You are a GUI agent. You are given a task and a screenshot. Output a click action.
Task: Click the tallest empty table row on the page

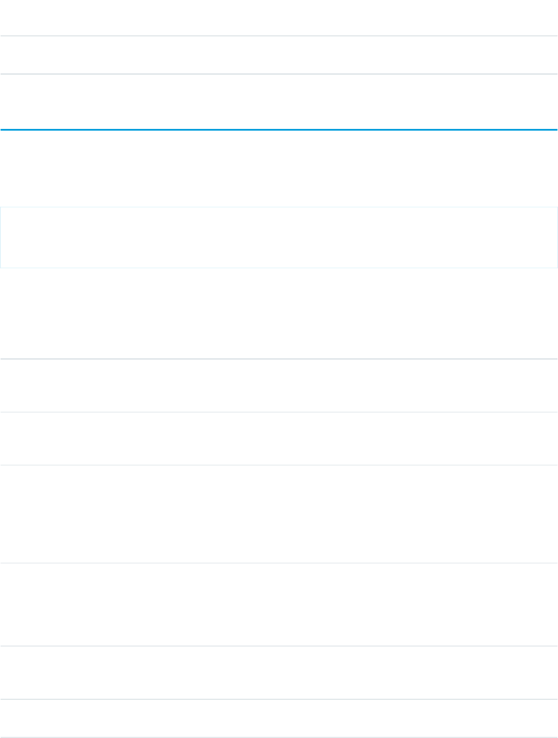(279, 514)
